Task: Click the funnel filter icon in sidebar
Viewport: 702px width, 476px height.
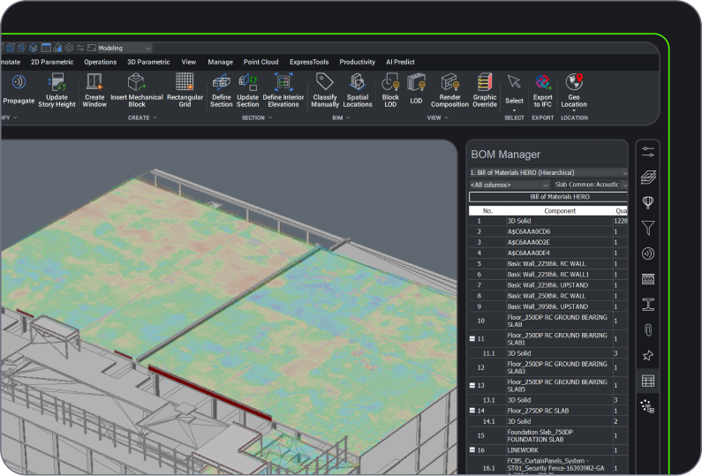Action: click(648, 228)
